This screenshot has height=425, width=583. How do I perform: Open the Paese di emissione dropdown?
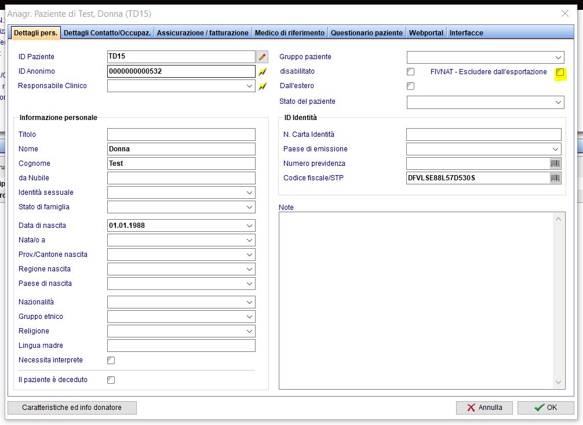[555, 149]
